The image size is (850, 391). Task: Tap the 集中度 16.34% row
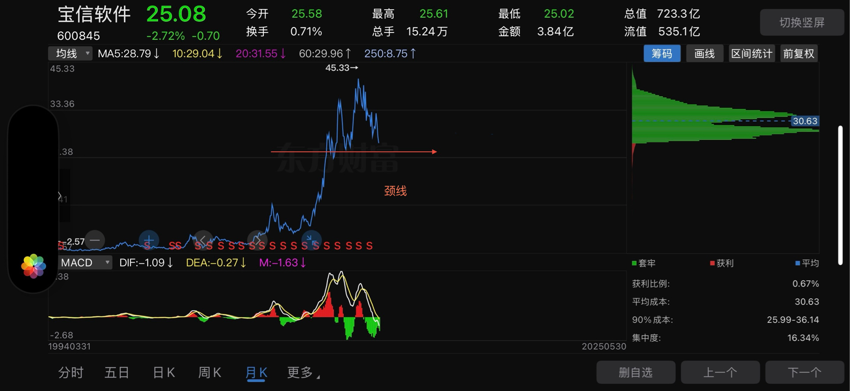tap(725, 338)
